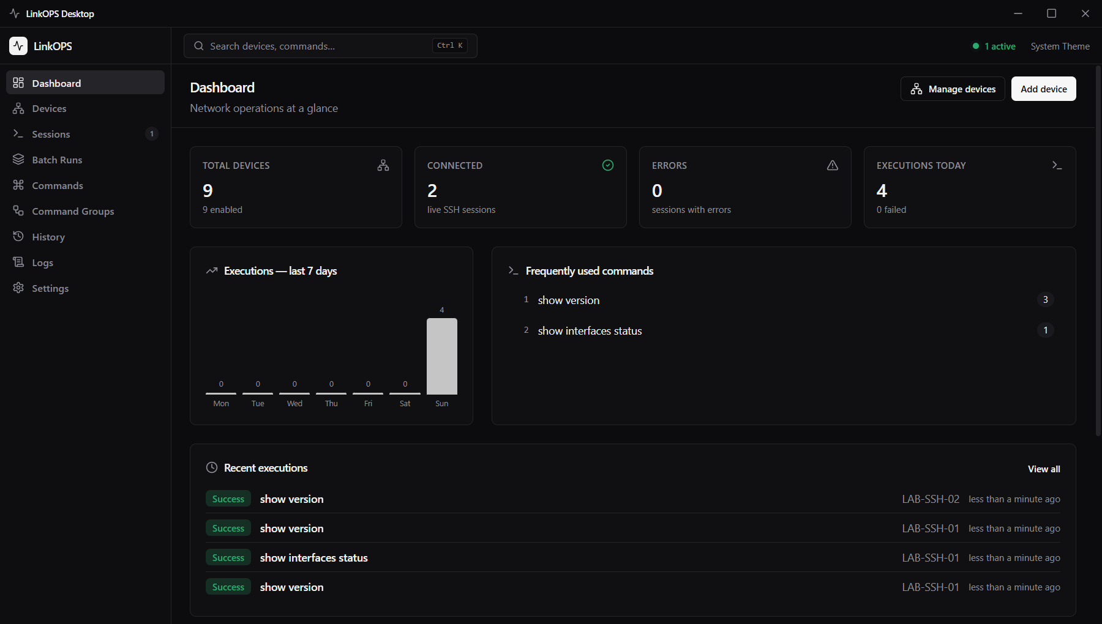Screen dimensions: 1102x624
Task: Click the LAB-SSH-02 show version execution row
Action: click(x=633, y=499)
